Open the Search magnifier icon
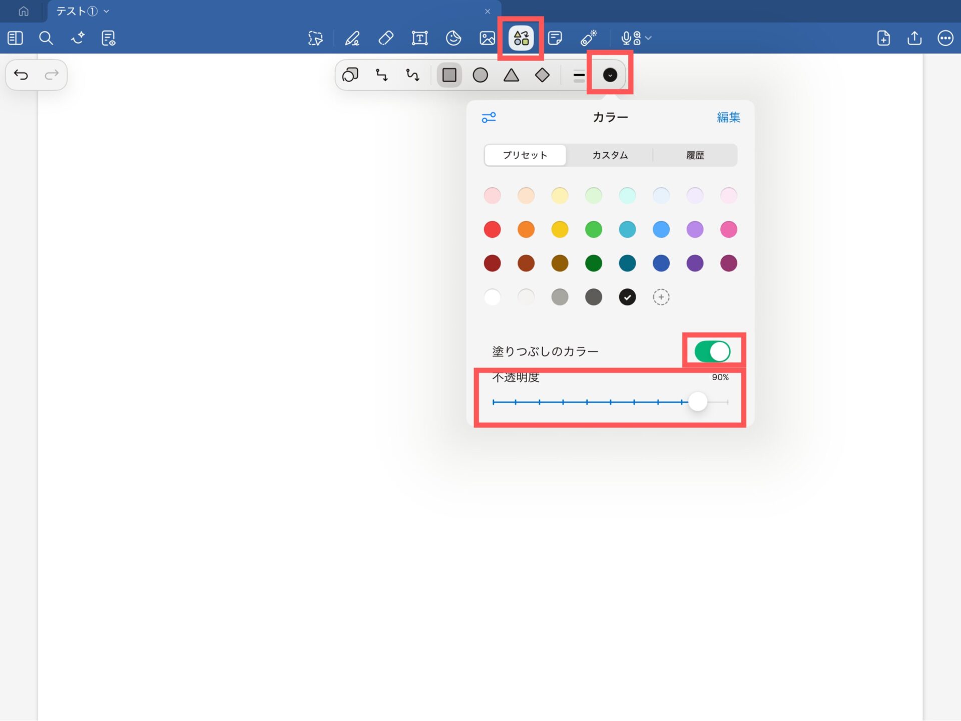Image resolution: width=961 pixels, height=721 pixels. point(46,38)
